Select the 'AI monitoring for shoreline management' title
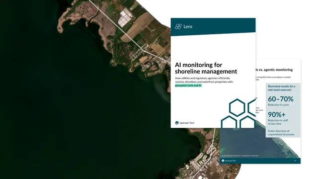 coord(206,68)
